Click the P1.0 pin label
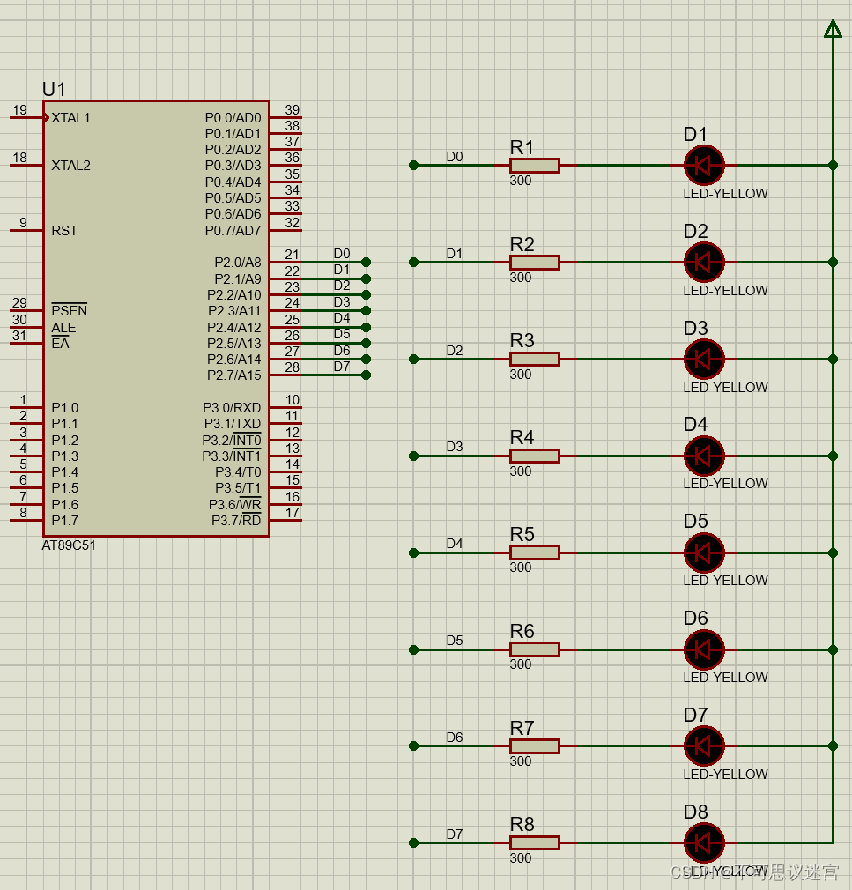Image resolution: width=852 pixels, height=890 pixels. point(64,407)
